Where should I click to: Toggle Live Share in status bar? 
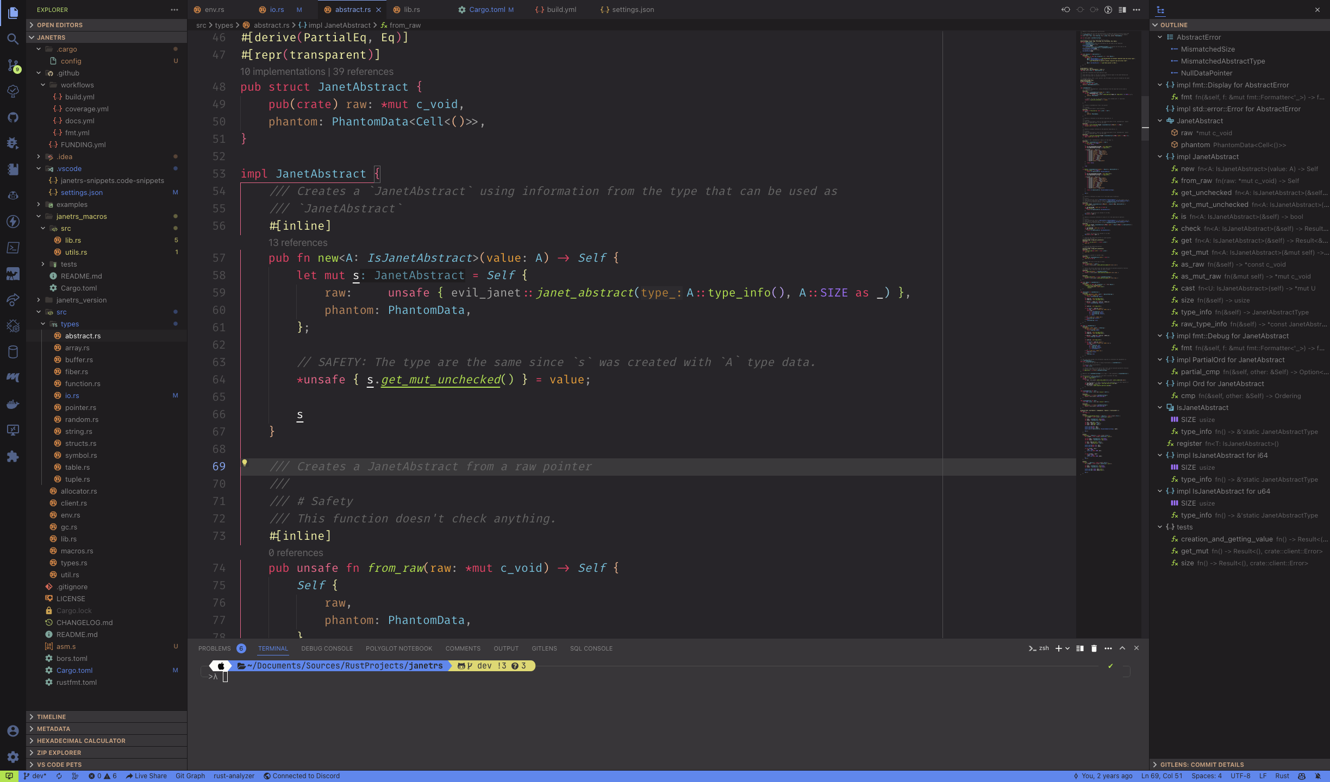[x=146, y=776]
